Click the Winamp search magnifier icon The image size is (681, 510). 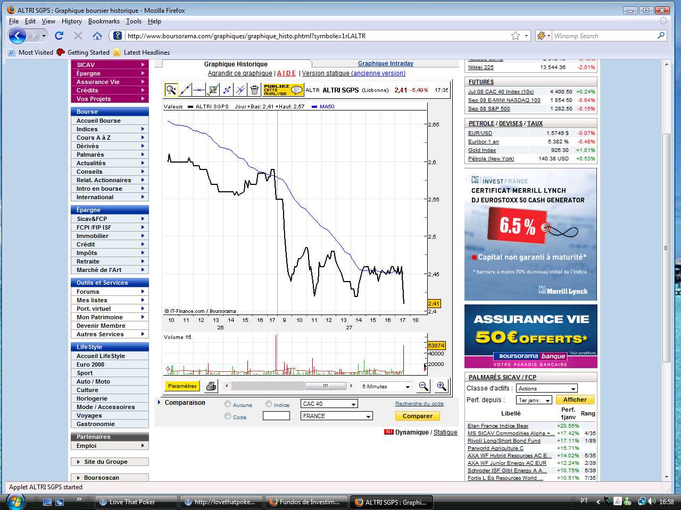[x=661, y=36]
